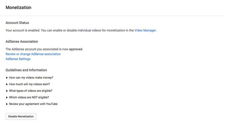Click Review or change AdSense association
Image resolution: width=225 pixels, height=123 pixels.
(x=33, y=54)
